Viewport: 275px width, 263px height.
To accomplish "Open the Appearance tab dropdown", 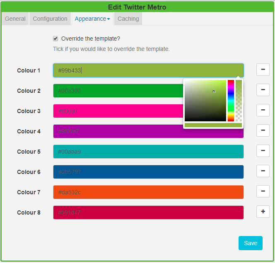I will point(92,19).
